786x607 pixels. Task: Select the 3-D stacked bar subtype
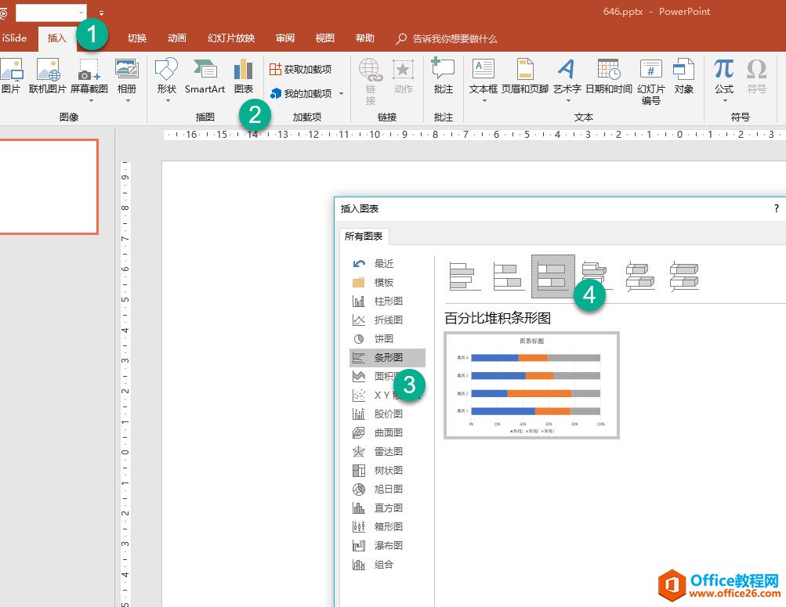640,276
